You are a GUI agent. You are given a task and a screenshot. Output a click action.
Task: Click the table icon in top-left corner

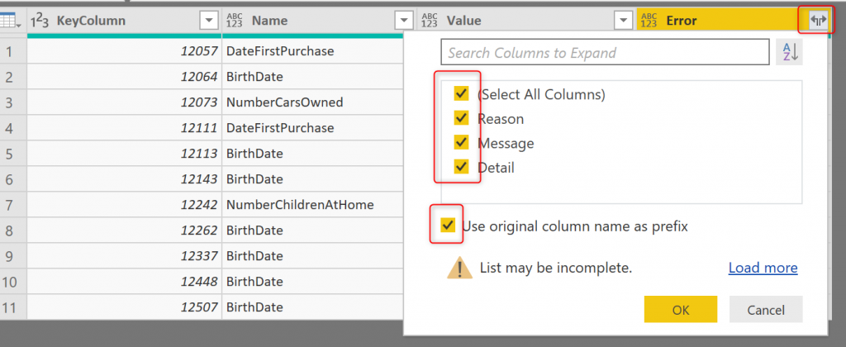click(12, 21)
